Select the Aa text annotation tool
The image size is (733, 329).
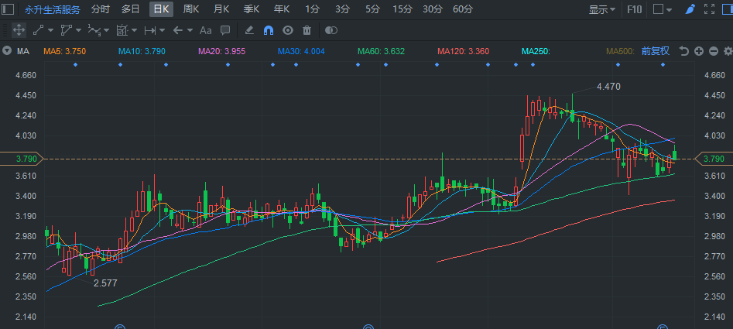coord(206,30)
